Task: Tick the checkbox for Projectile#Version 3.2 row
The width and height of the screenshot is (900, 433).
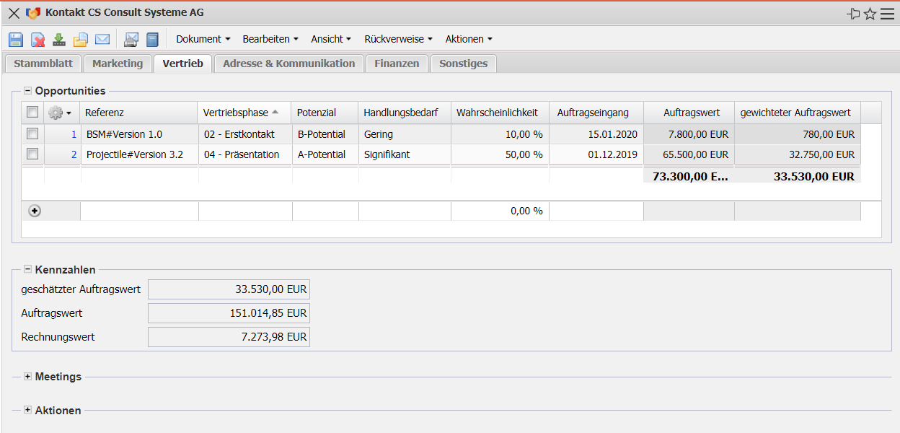Action: [32, 154]
